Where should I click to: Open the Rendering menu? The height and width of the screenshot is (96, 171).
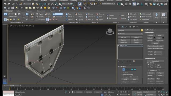click(74, 1)
